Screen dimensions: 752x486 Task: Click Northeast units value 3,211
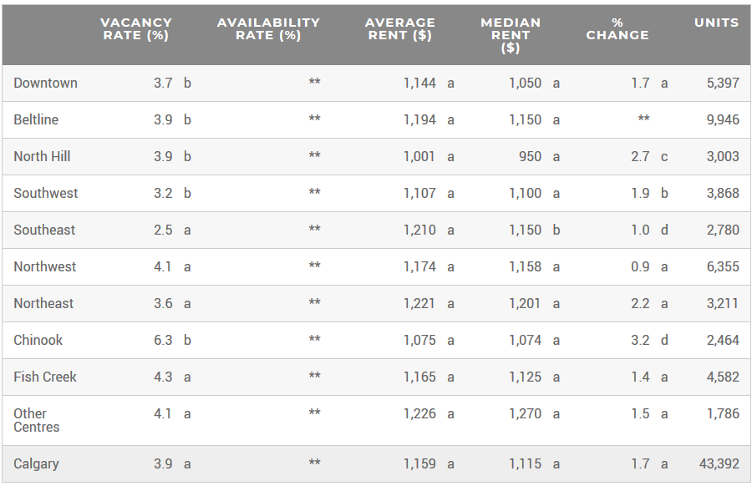click(722, 303)
